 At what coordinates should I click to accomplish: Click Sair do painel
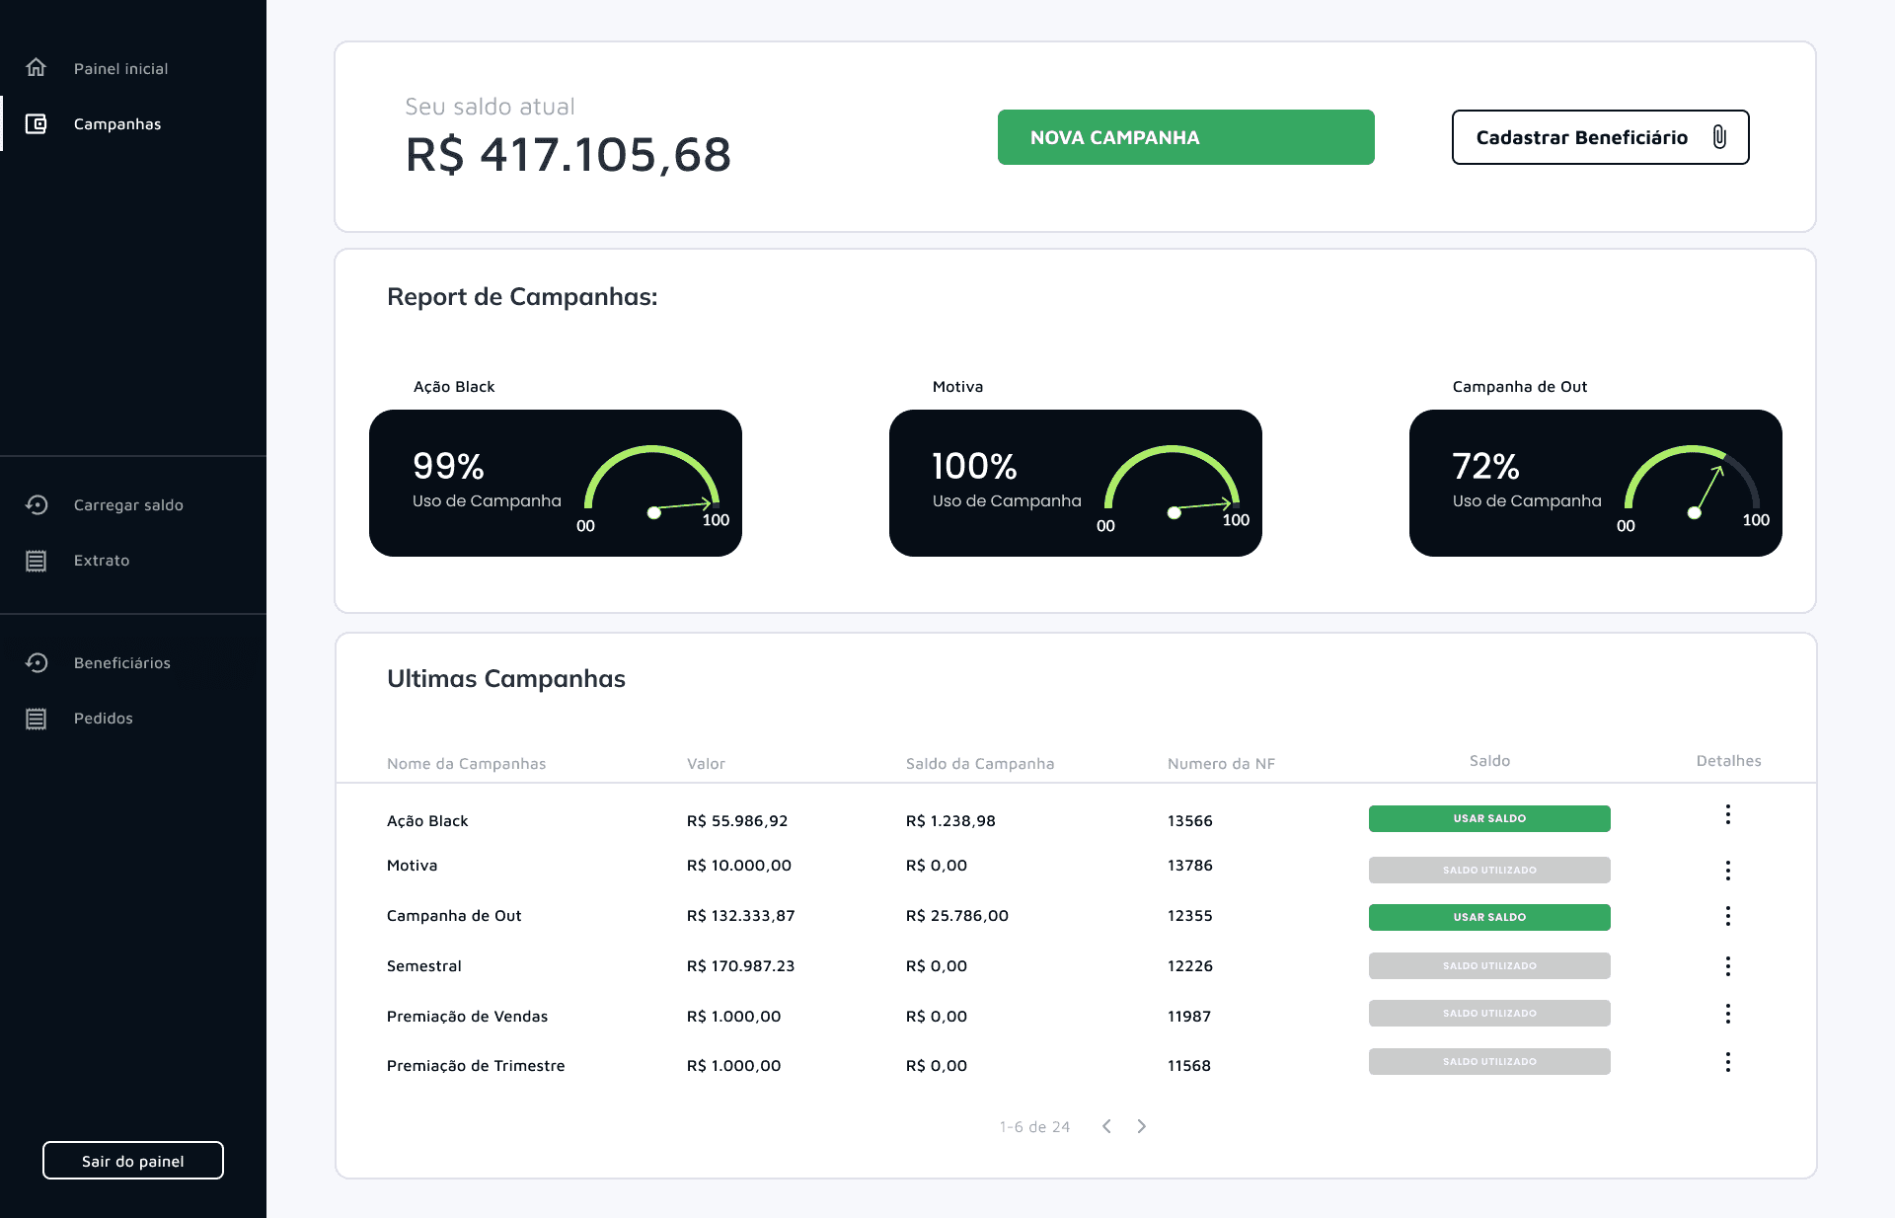[x=132, y=1161]
